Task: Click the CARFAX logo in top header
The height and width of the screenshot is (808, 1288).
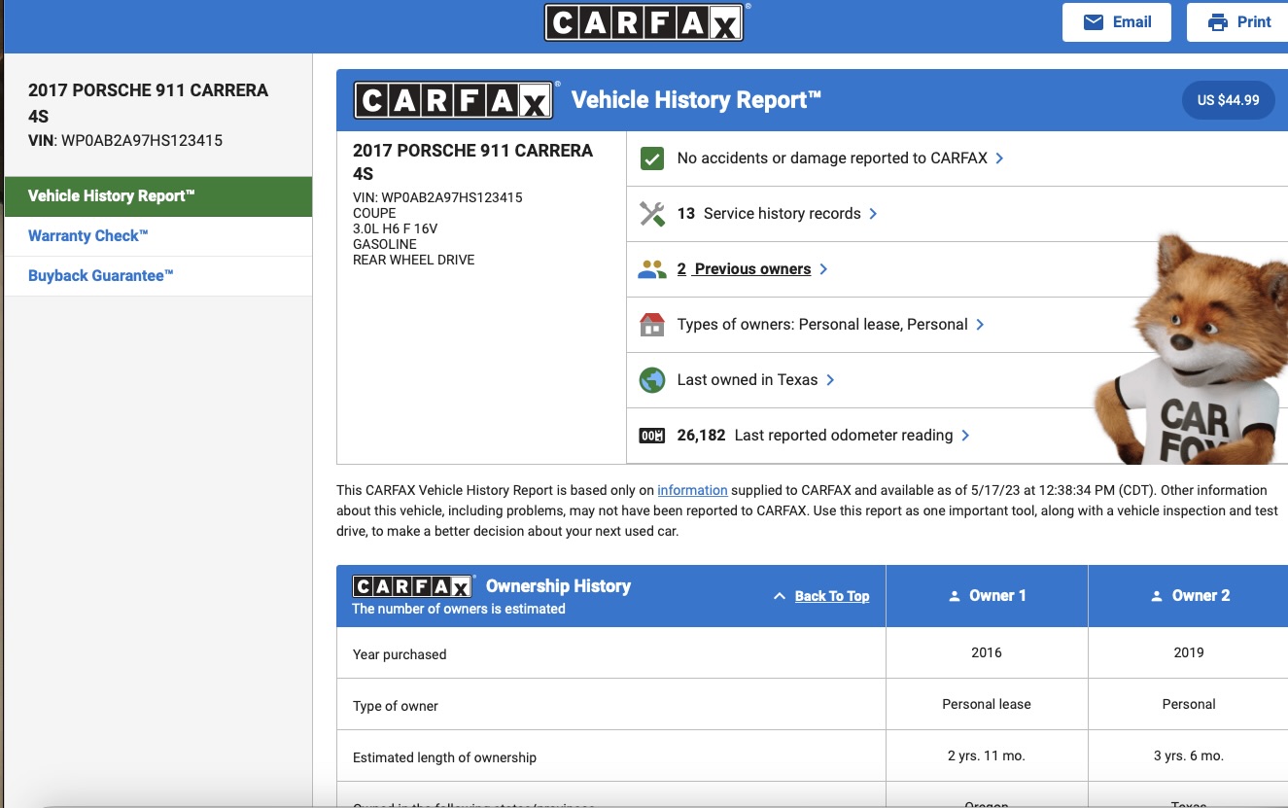Action: (644, 22)
